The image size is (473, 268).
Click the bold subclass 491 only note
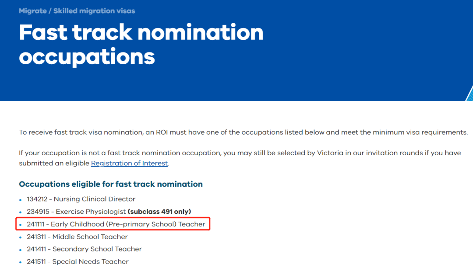point(159,212)
